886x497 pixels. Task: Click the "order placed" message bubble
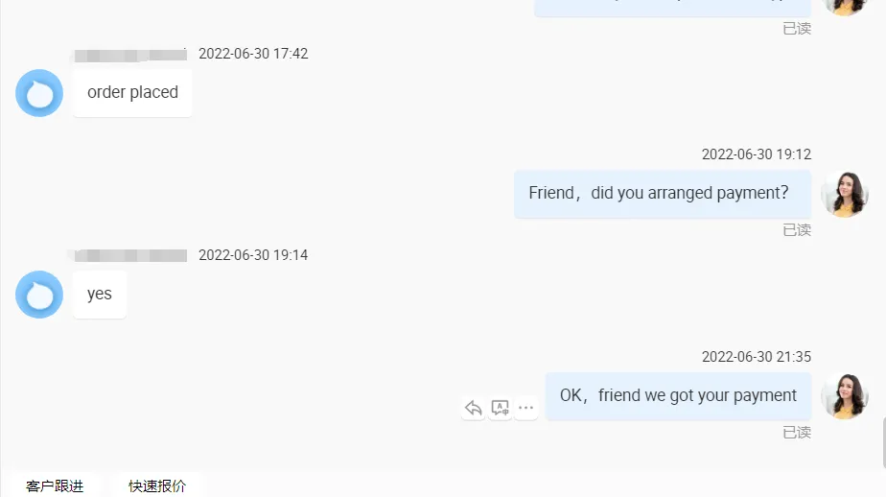[132, 93]
